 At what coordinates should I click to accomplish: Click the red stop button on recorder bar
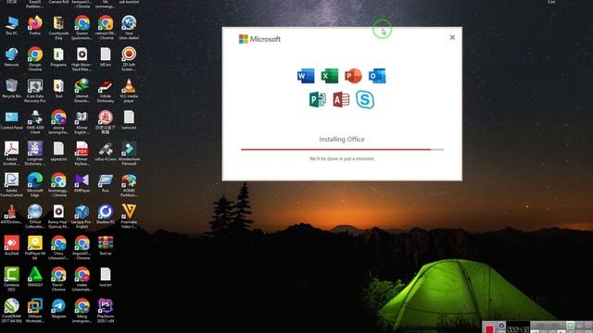tap(489, 328)
